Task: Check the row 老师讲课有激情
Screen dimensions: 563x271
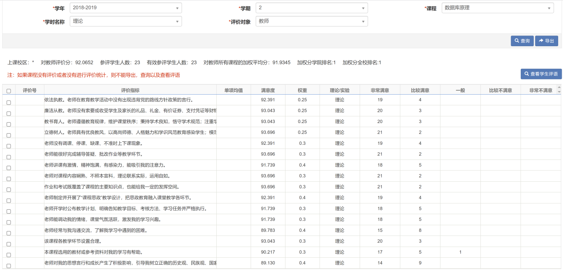Action: point(8,167)
